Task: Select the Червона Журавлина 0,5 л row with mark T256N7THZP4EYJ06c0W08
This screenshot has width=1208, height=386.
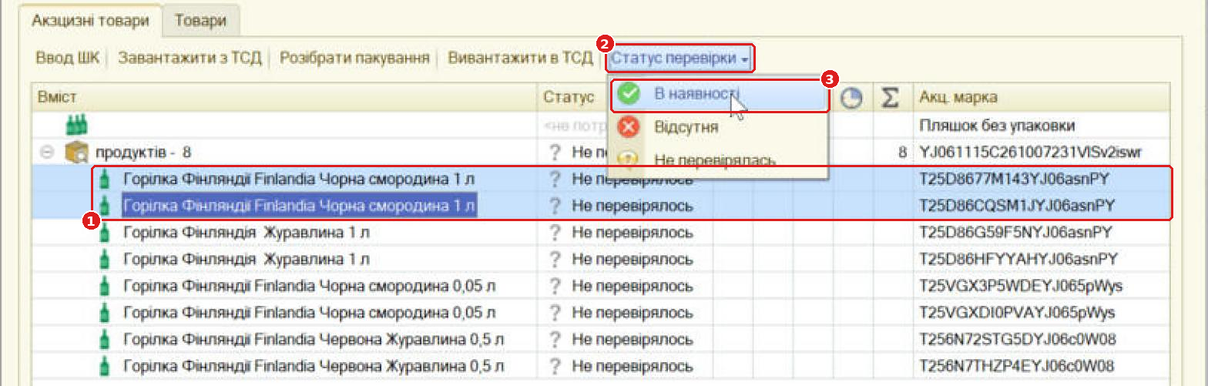Action: (x=601, y=365)
